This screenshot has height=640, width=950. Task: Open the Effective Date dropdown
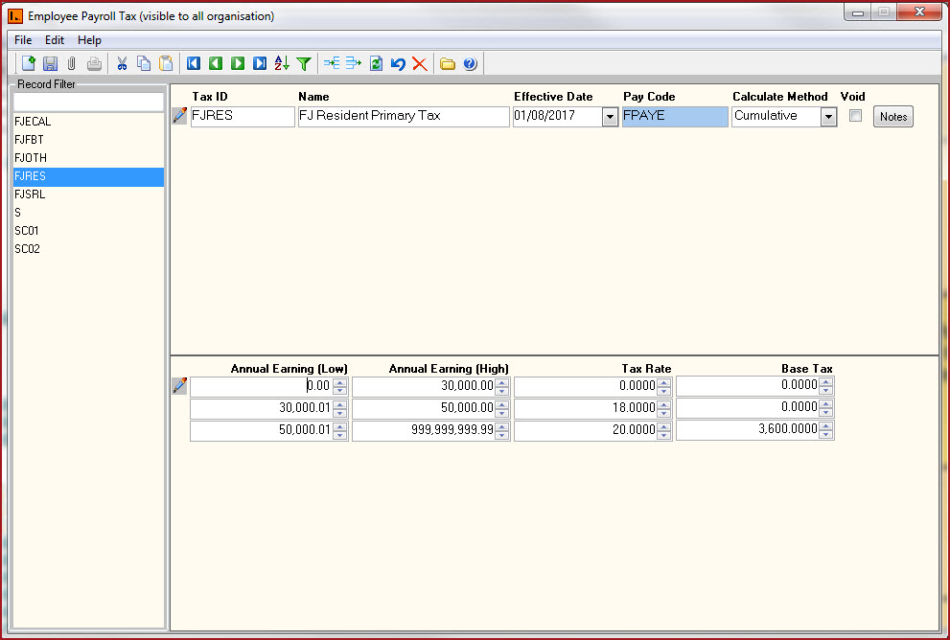(610, 117)
